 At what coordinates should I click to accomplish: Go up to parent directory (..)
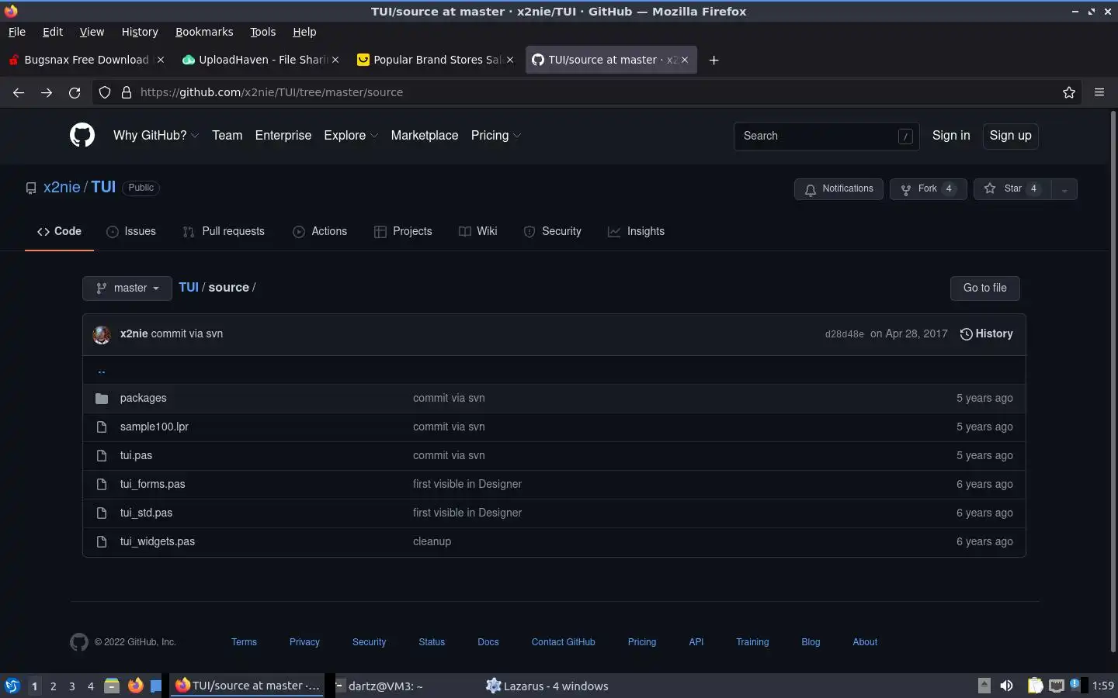click(x=102, y=370)
